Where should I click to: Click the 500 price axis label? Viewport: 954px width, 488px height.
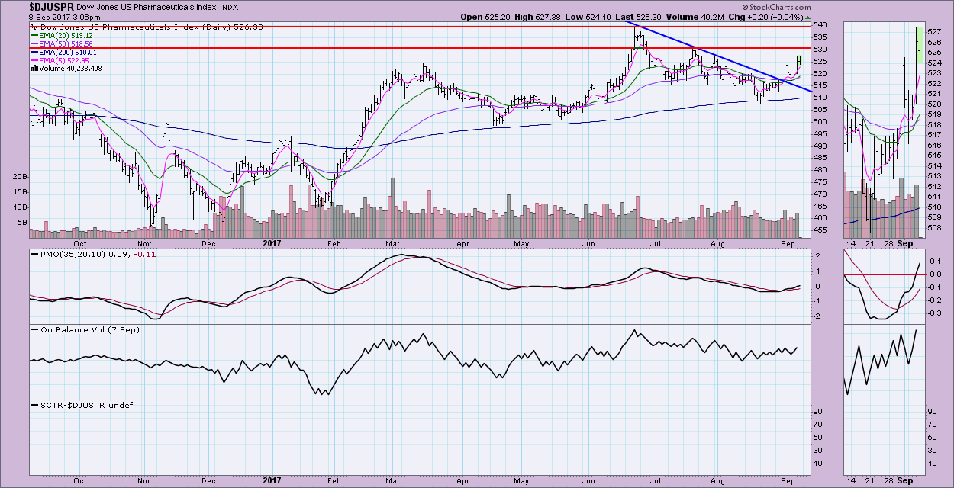[820, 121]
